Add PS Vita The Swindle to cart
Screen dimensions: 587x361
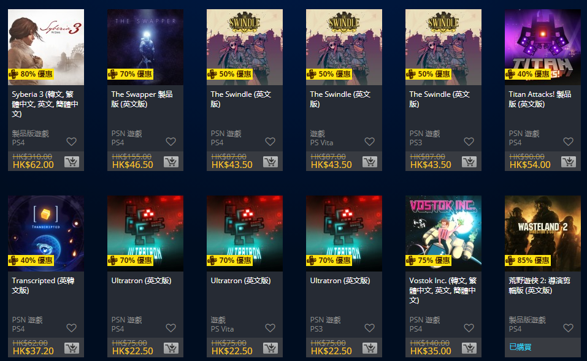tap(370, 162)
